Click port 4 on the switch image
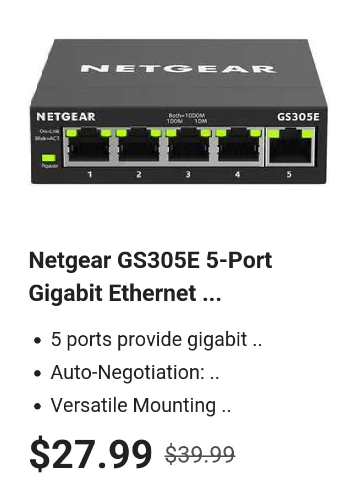 pyautogui.click(x=238, y=146)
